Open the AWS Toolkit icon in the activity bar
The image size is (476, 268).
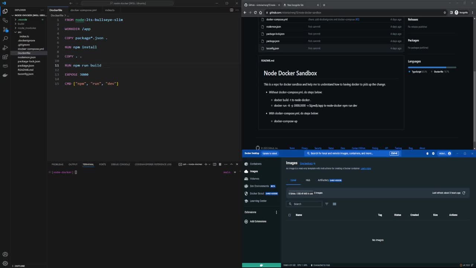[x=5, y=66]
